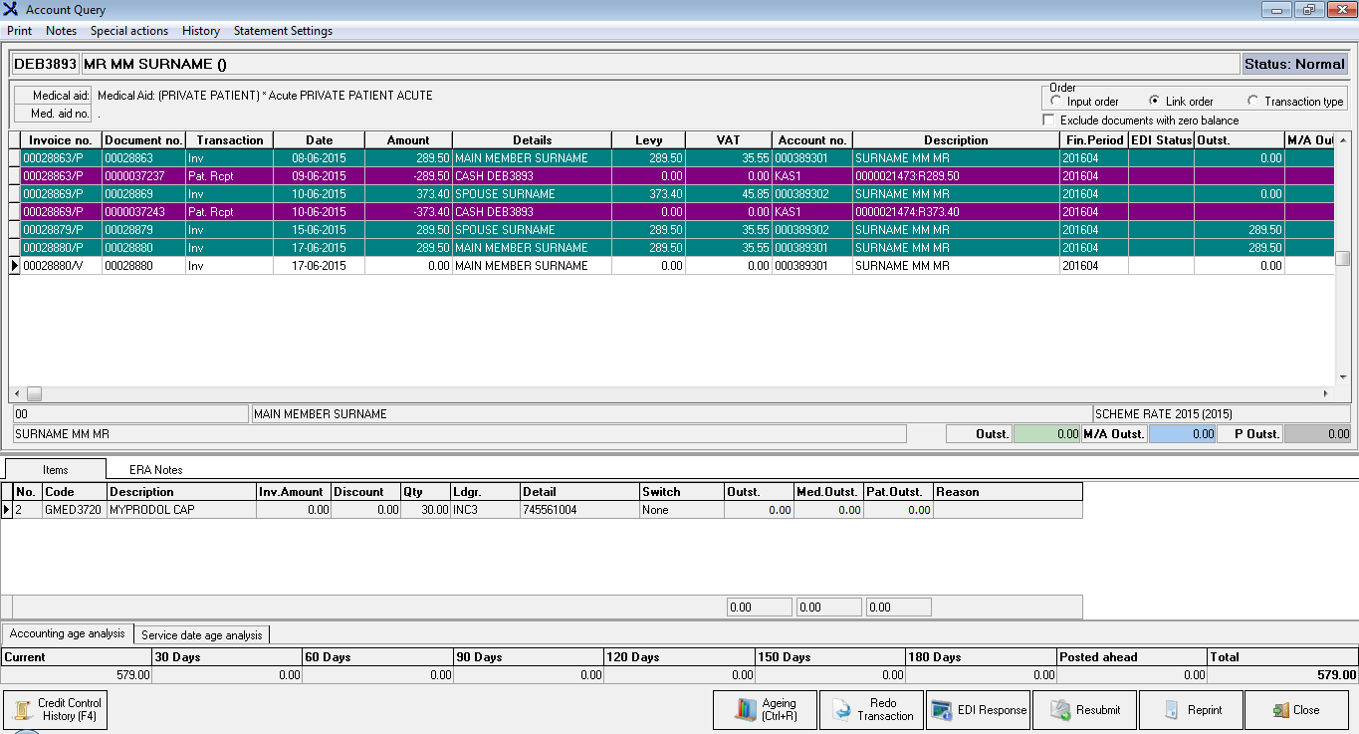Open the Statement Settings menu

pos(283,31)
